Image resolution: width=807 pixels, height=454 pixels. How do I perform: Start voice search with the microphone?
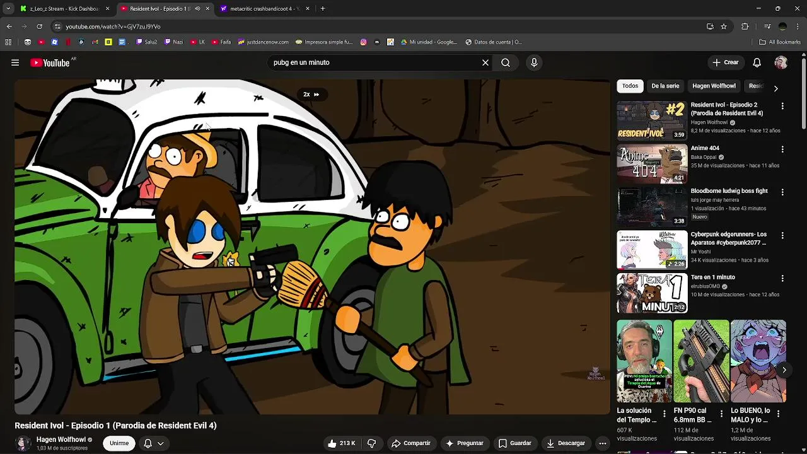pos(534,62)
